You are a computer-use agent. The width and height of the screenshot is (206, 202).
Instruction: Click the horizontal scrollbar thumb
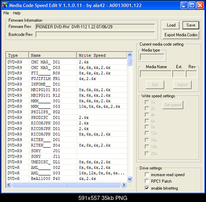(x=66, y=185)
